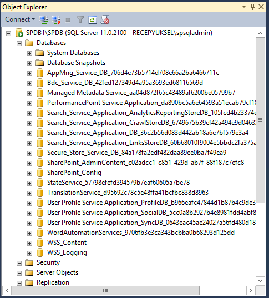Click StateService database icon
269x298 pixels.
click(x=40, y=183)
